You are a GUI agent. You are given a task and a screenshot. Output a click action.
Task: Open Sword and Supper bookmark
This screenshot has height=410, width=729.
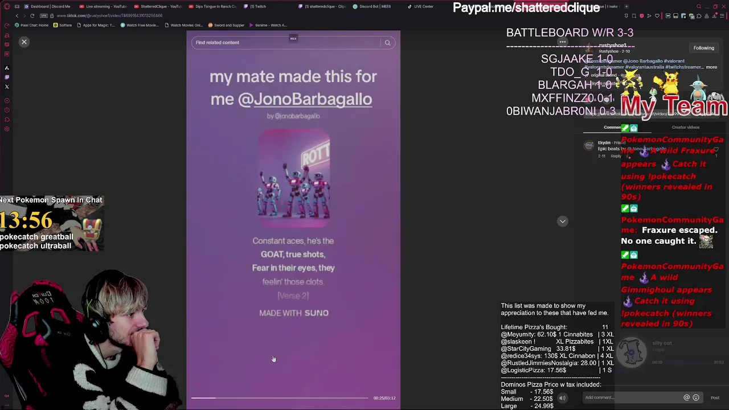coord(226,25)
